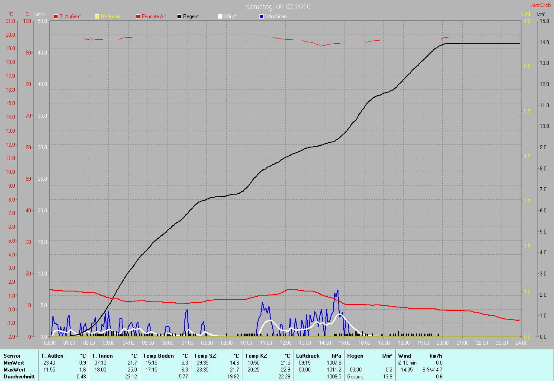Click the MaxWert row label
The width and height of the screenshot is (554, 381).
click(14, 370)
